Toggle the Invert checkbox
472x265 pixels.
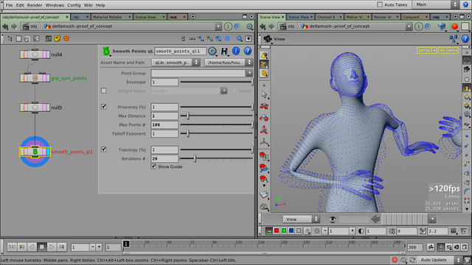[x=235, y=91]
